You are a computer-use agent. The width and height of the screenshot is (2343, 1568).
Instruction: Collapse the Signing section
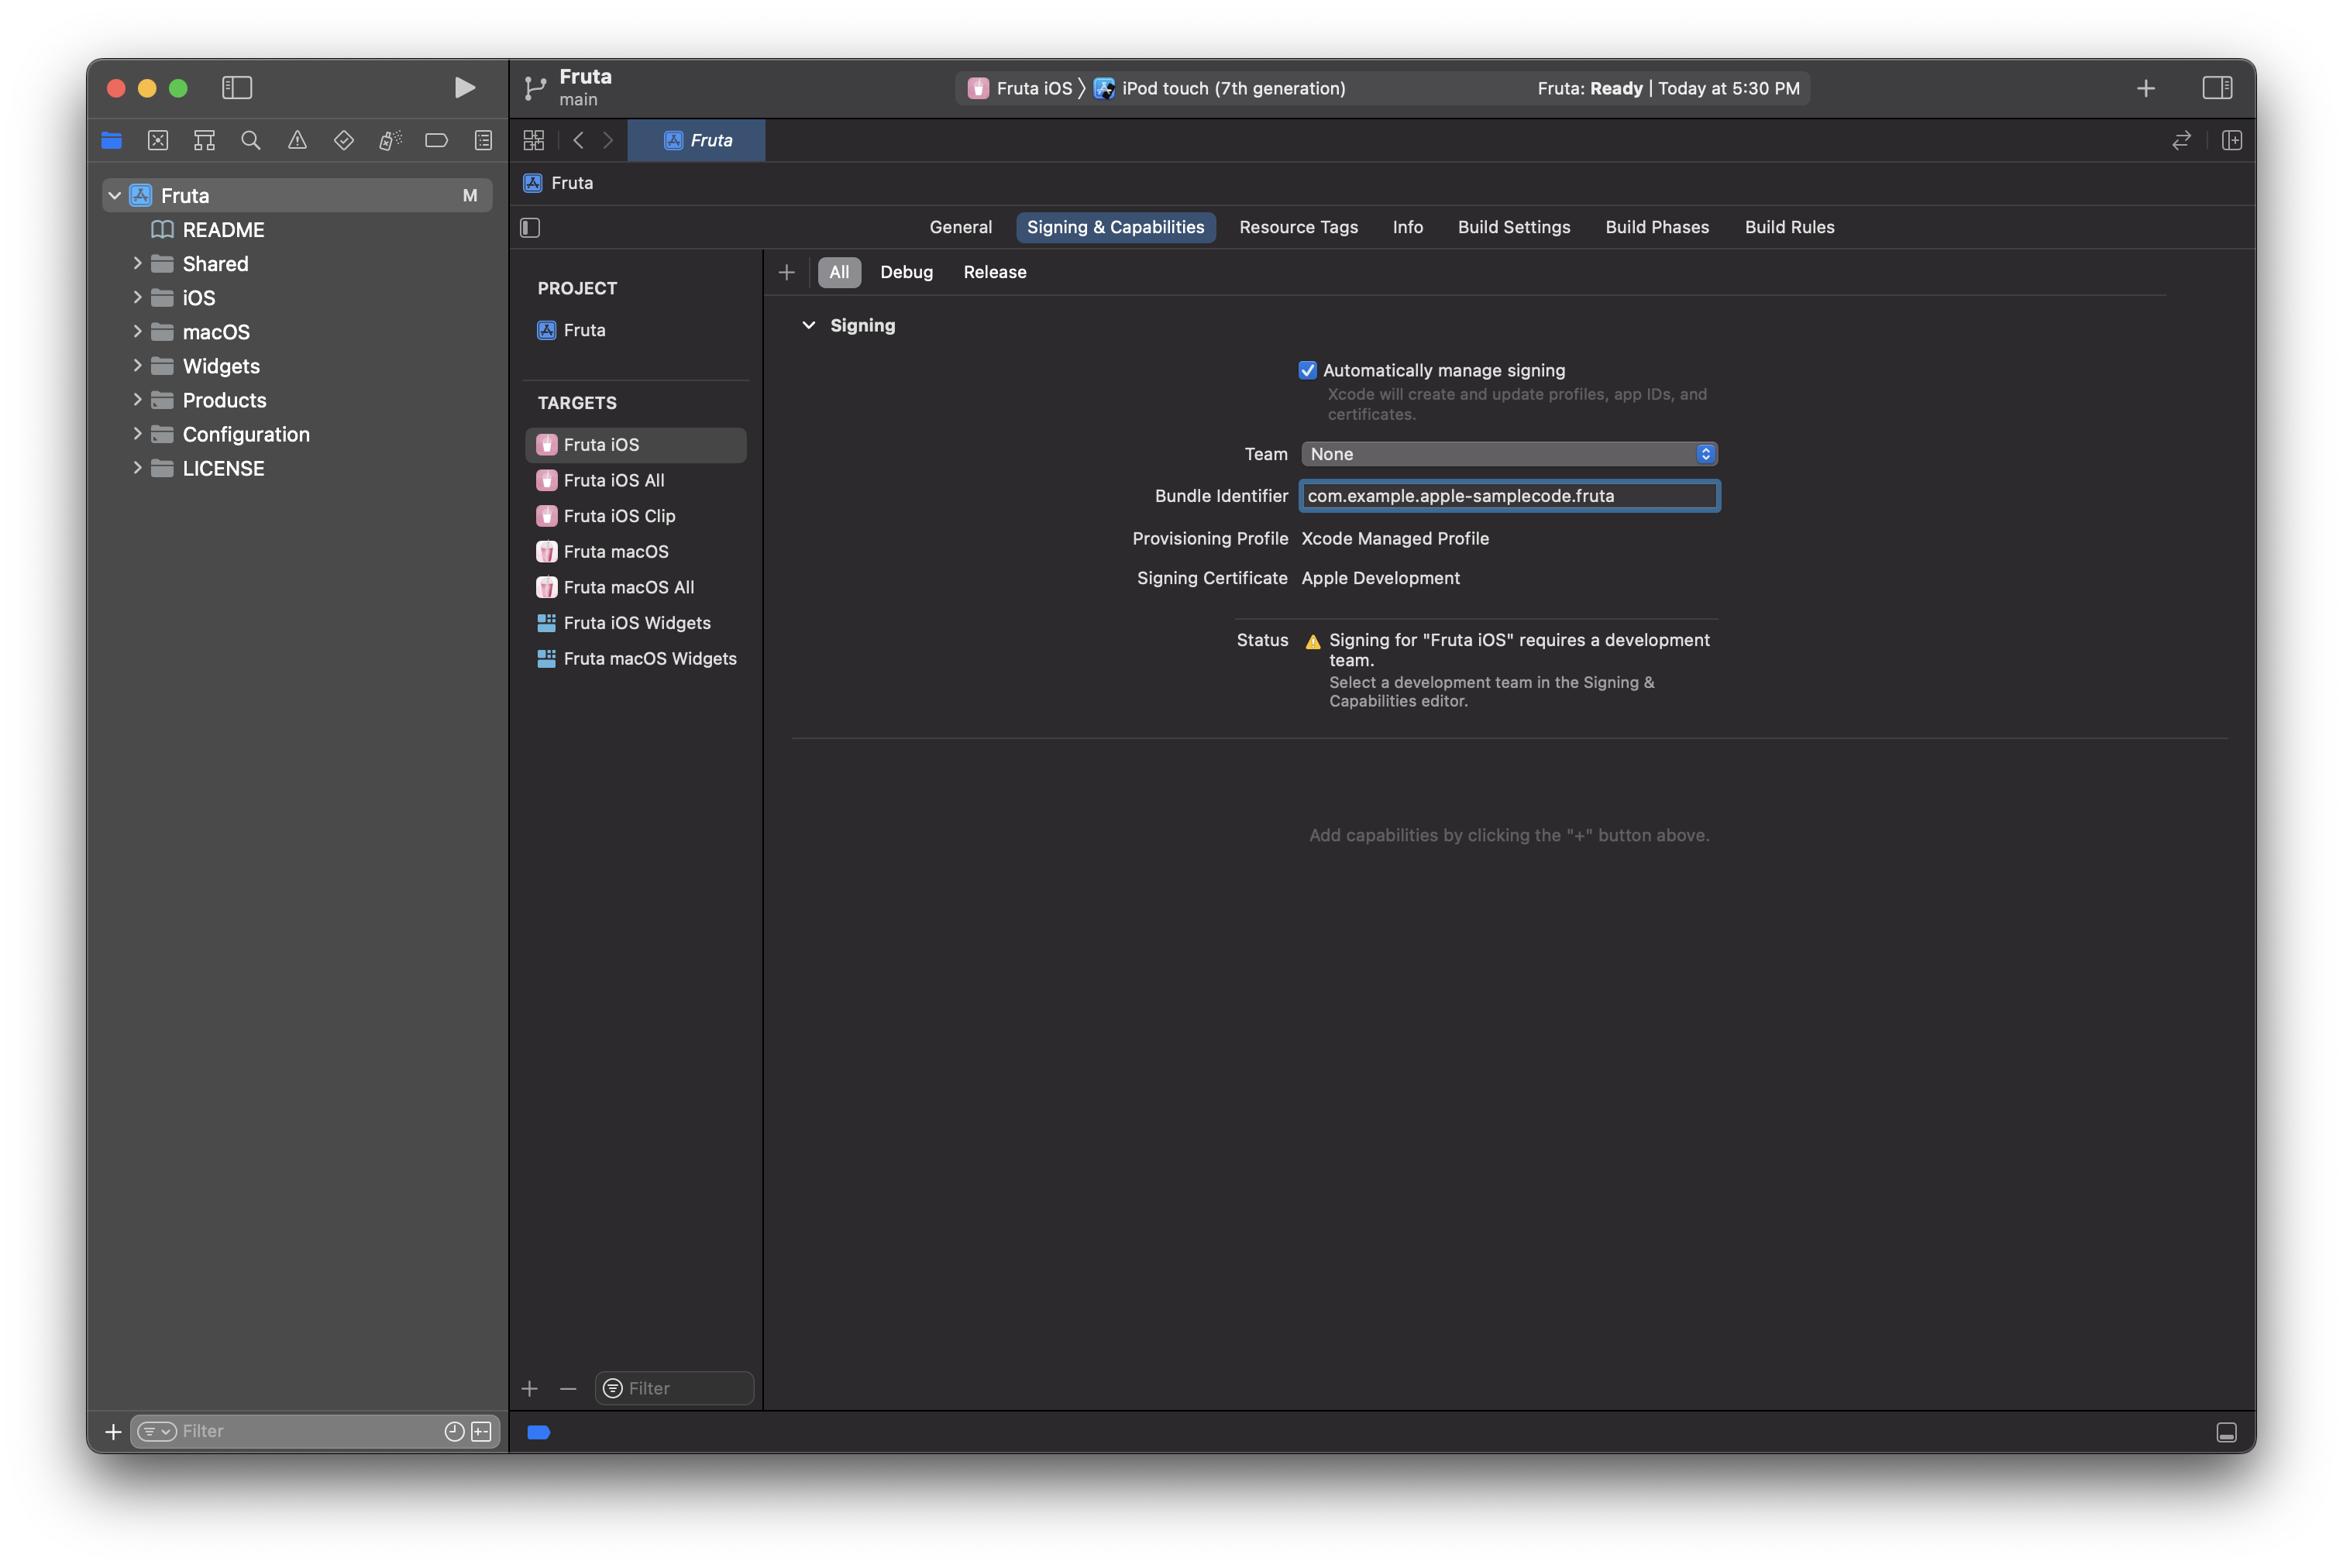click(809, 326)
